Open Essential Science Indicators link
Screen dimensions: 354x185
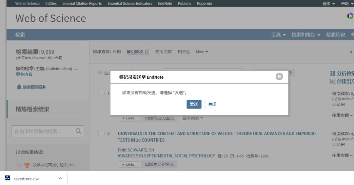pyautogui.click(x=130, y=3)
